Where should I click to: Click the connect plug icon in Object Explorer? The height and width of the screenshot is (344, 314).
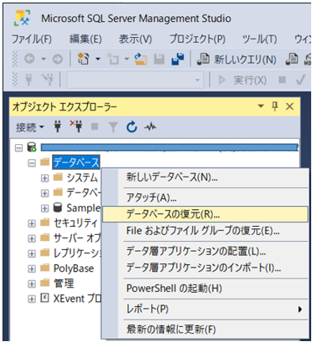[x=58, y=126]
